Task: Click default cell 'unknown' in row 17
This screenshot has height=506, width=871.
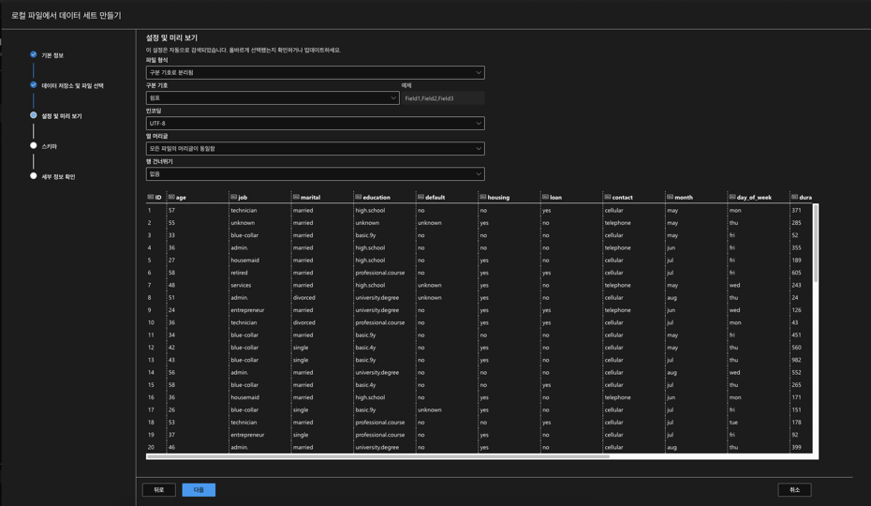Action: (x=429, y=409)
